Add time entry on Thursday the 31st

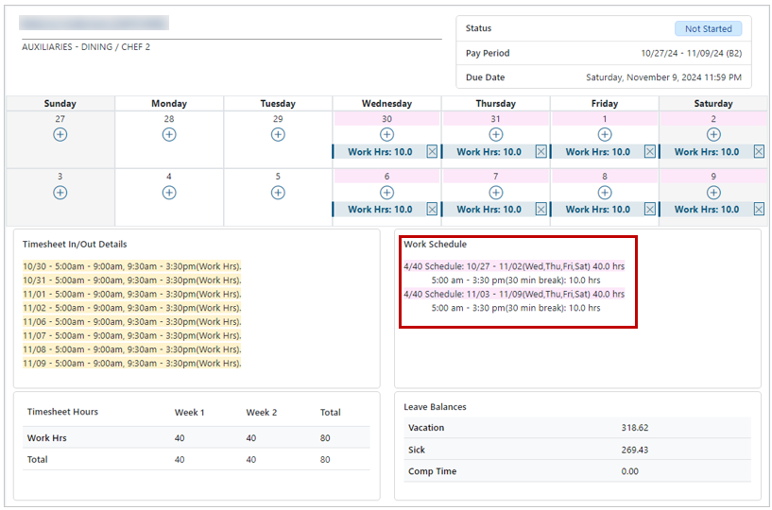click(x=495, y=134)
